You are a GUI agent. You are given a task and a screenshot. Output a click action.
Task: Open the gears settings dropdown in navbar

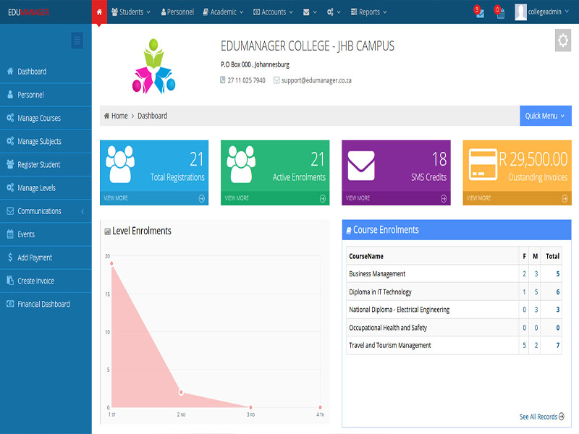click(x=334, y=12)
